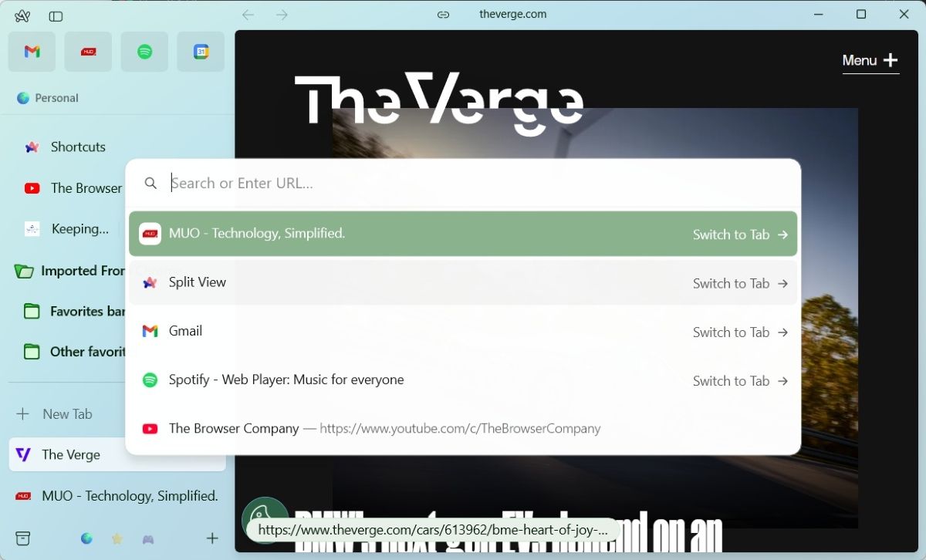Click plus icon to add a space
926x560 pixels.
click(212, 538)
